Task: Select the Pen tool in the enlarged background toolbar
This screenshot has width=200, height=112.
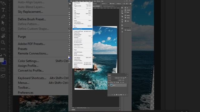Action: [3, 16]
